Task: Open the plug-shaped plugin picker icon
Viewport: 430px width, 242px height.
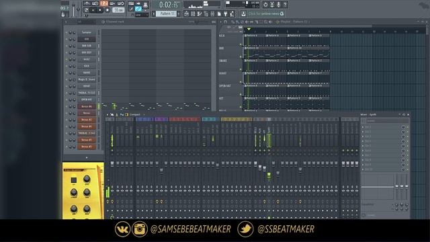Action: click(226, 13)
